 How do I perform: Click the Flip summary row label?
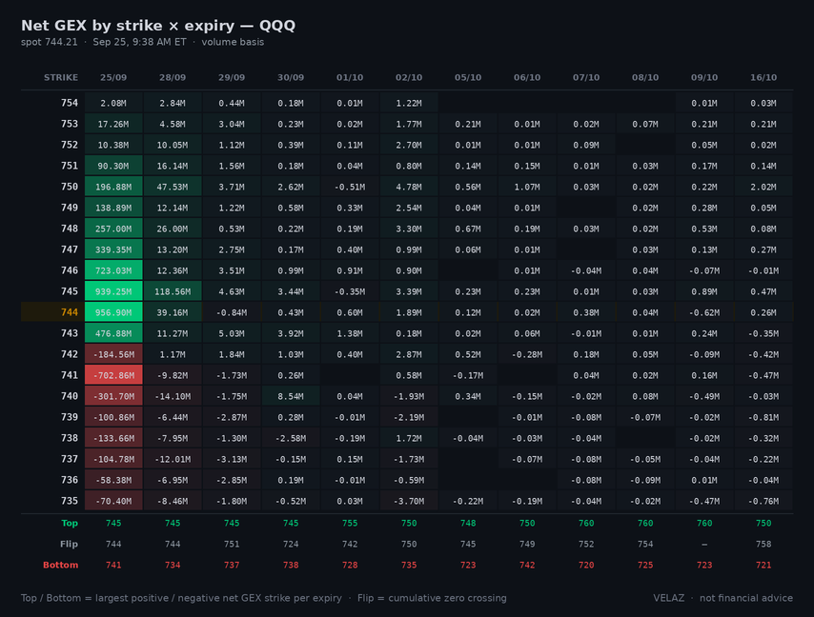pyautogui.click(x=69, y=544)
